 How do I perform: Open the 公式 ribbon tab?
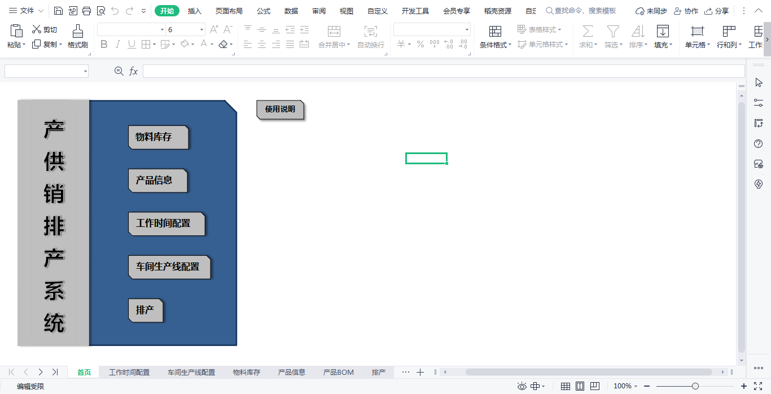coord(264,11)
